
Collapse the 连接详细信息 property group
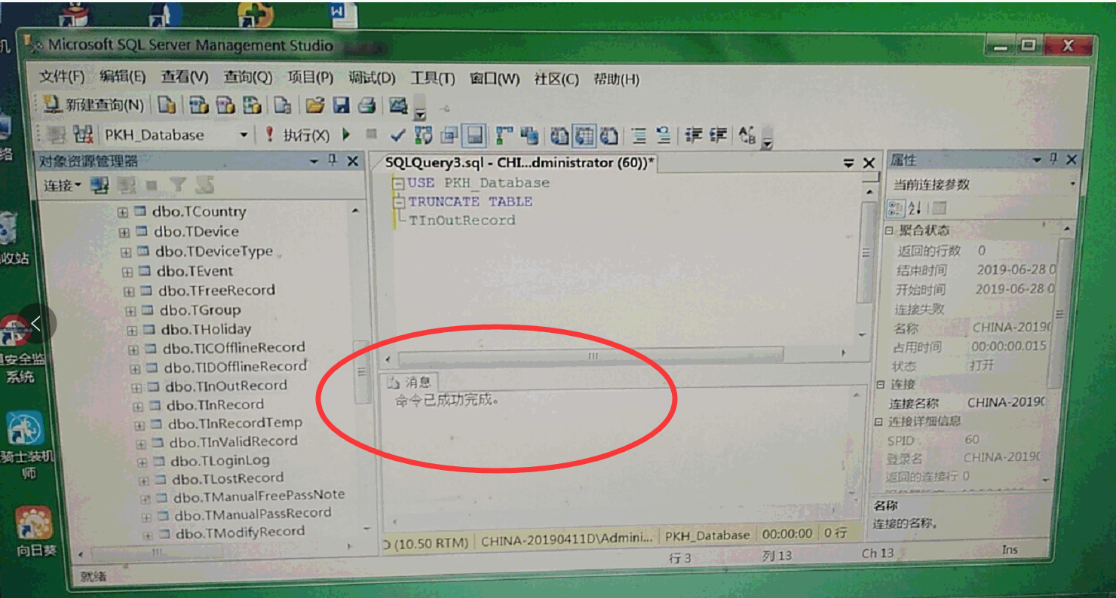click(x=880, y=422)
